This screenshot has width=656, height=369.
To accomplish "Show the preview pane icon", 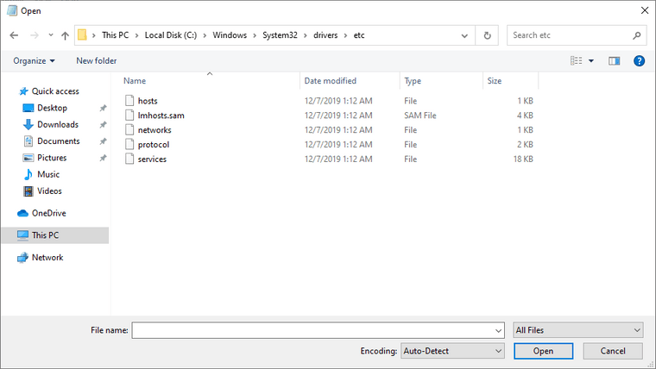I will point(614,61).
